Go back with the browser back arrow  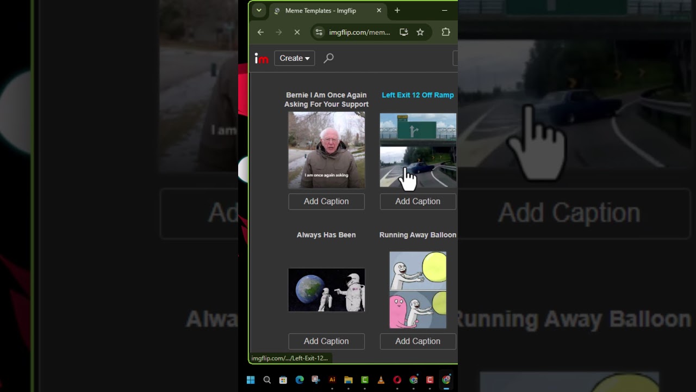[260, 32]
